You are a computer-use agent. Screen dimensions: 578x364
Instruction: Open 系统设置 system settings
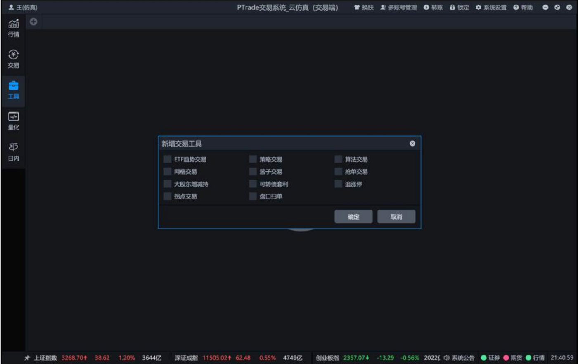491,7
